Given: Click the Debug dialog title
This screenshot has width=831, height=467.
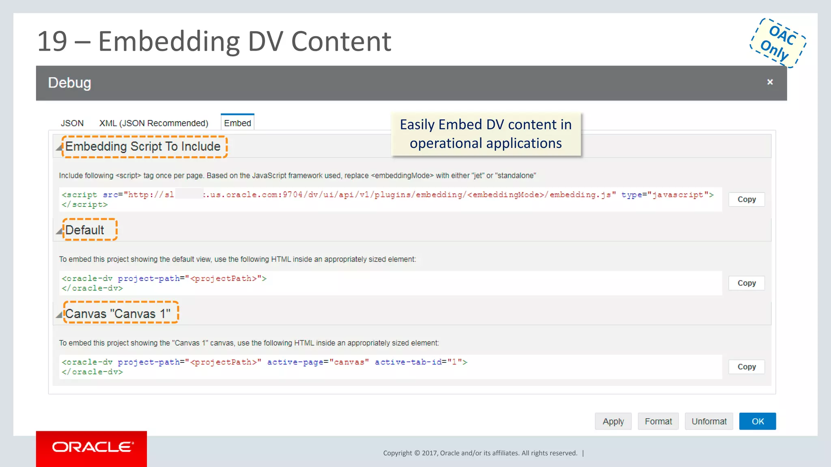Looking at the screenshot, I should tap(69, 83).
